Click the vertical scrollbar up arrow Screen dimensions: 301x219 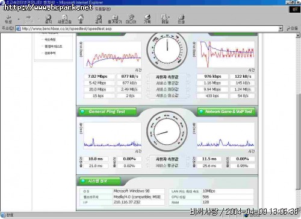(x=298, y=36)
